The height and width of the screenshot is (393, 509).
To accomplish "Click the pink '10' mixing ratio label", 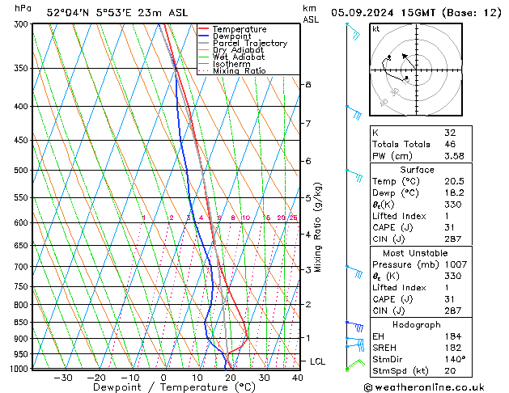I will point(246,218).
